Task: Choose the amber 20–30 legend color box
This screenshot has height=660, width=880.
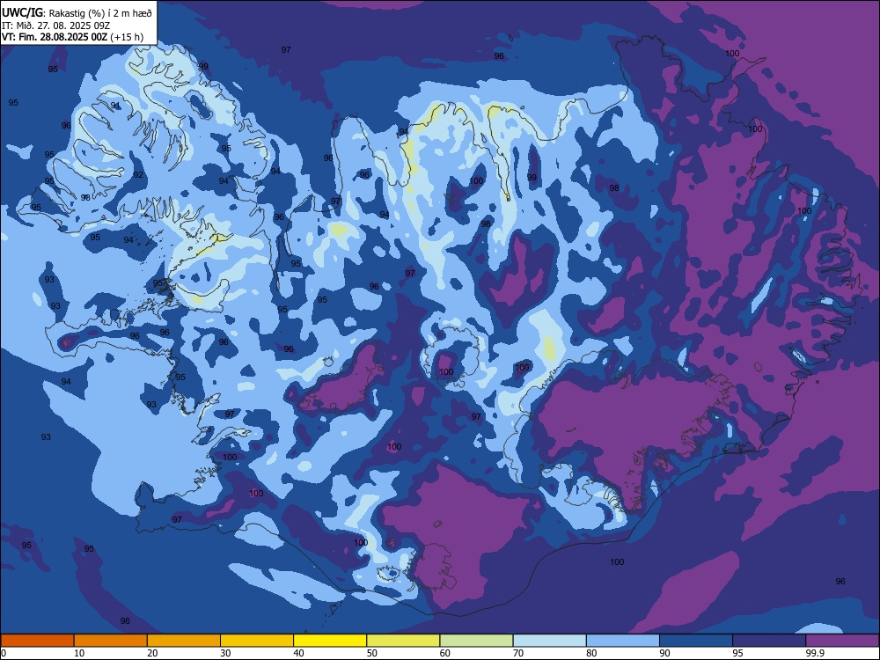Action: [x=184, y=641]
